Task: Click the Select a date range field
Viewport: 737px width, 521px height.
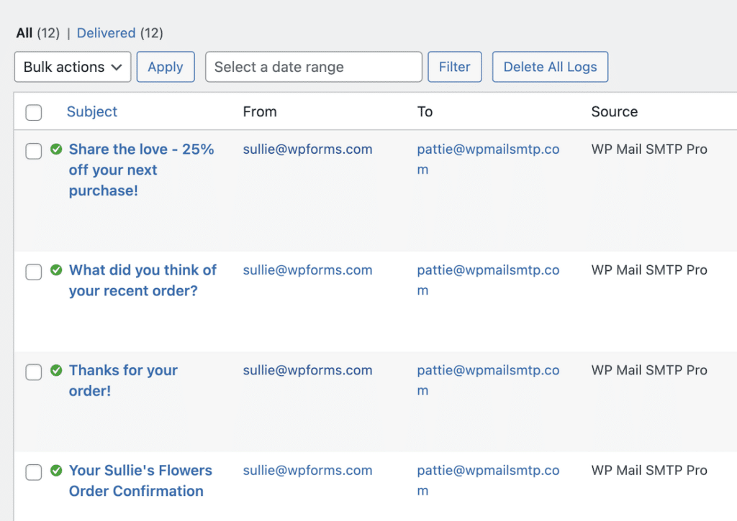Action: pos(314,67)
